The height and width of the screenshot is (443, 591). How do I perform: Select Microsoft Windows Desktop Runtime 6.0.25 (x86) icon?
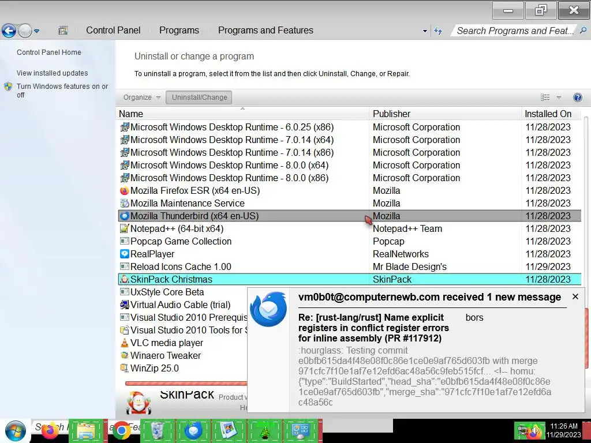pos(125,127)
